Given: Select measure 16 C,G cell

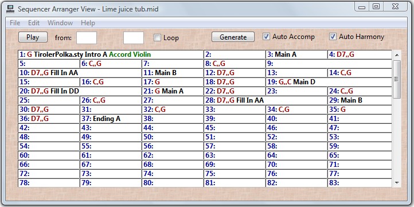Looking at the screenshot, I should tap(111, 82).
